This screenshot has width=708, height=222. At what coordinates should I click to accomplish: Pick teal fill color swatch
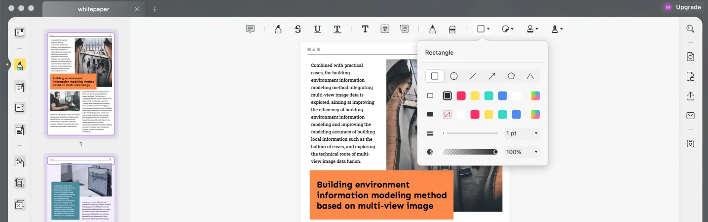tap(503, 114)
